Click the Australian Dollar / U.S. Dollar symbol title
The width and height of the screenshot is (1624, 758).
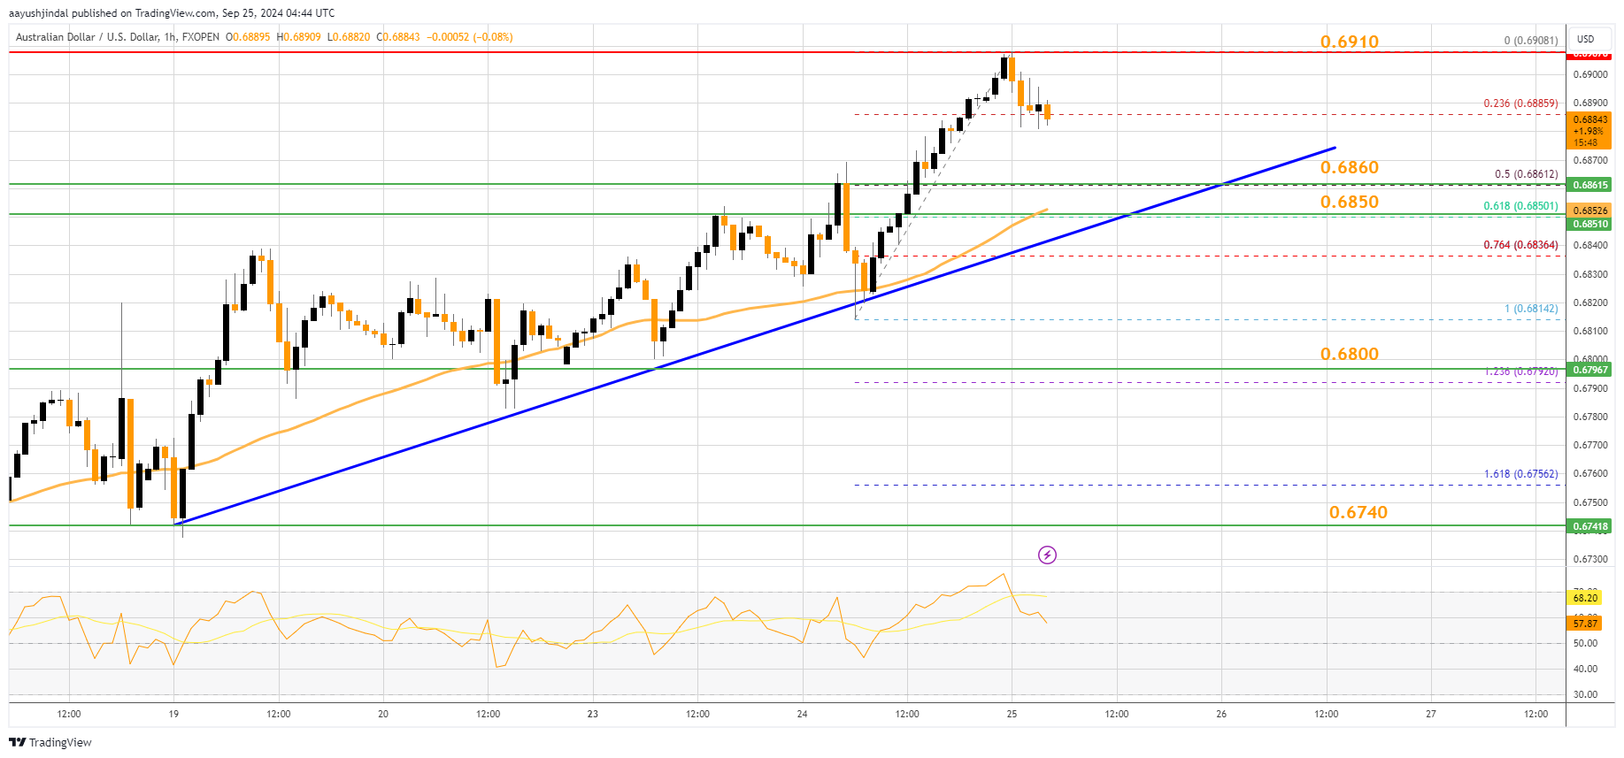[x=88, y=37]
